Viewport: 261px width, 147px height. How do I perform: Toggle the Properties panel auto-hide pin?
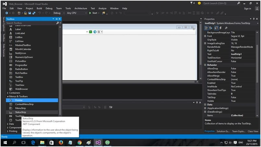point(254,19)
